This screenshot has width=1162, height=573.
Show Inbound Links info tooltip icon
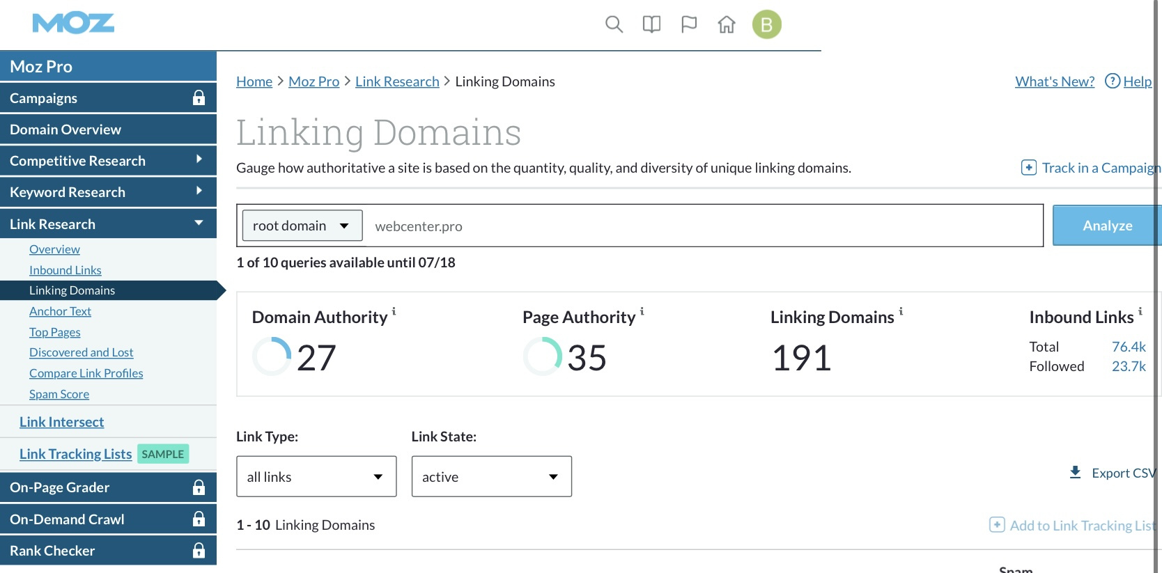(1140, 311)
